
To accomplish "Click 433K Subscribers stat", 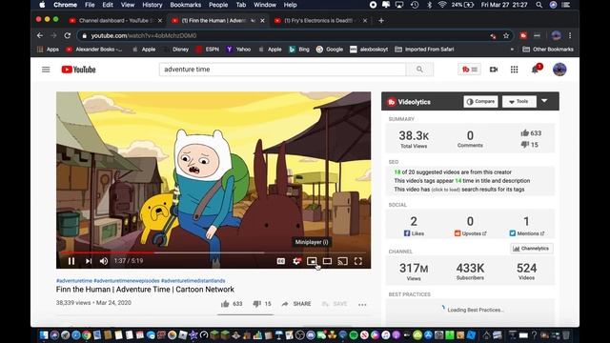I will (470, 271).
